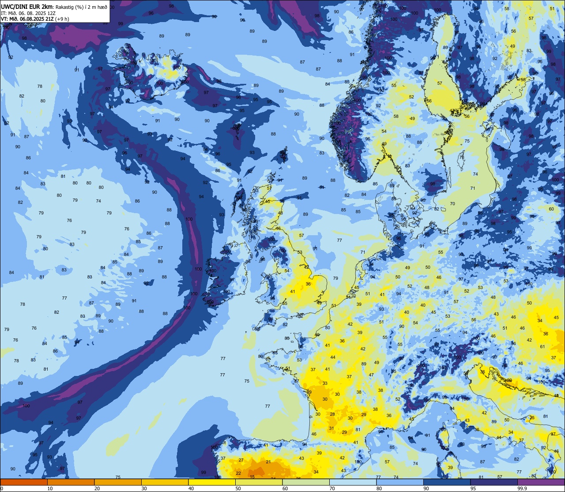Click the 50–60 pale yellow legend swatch

pos(259,482)
